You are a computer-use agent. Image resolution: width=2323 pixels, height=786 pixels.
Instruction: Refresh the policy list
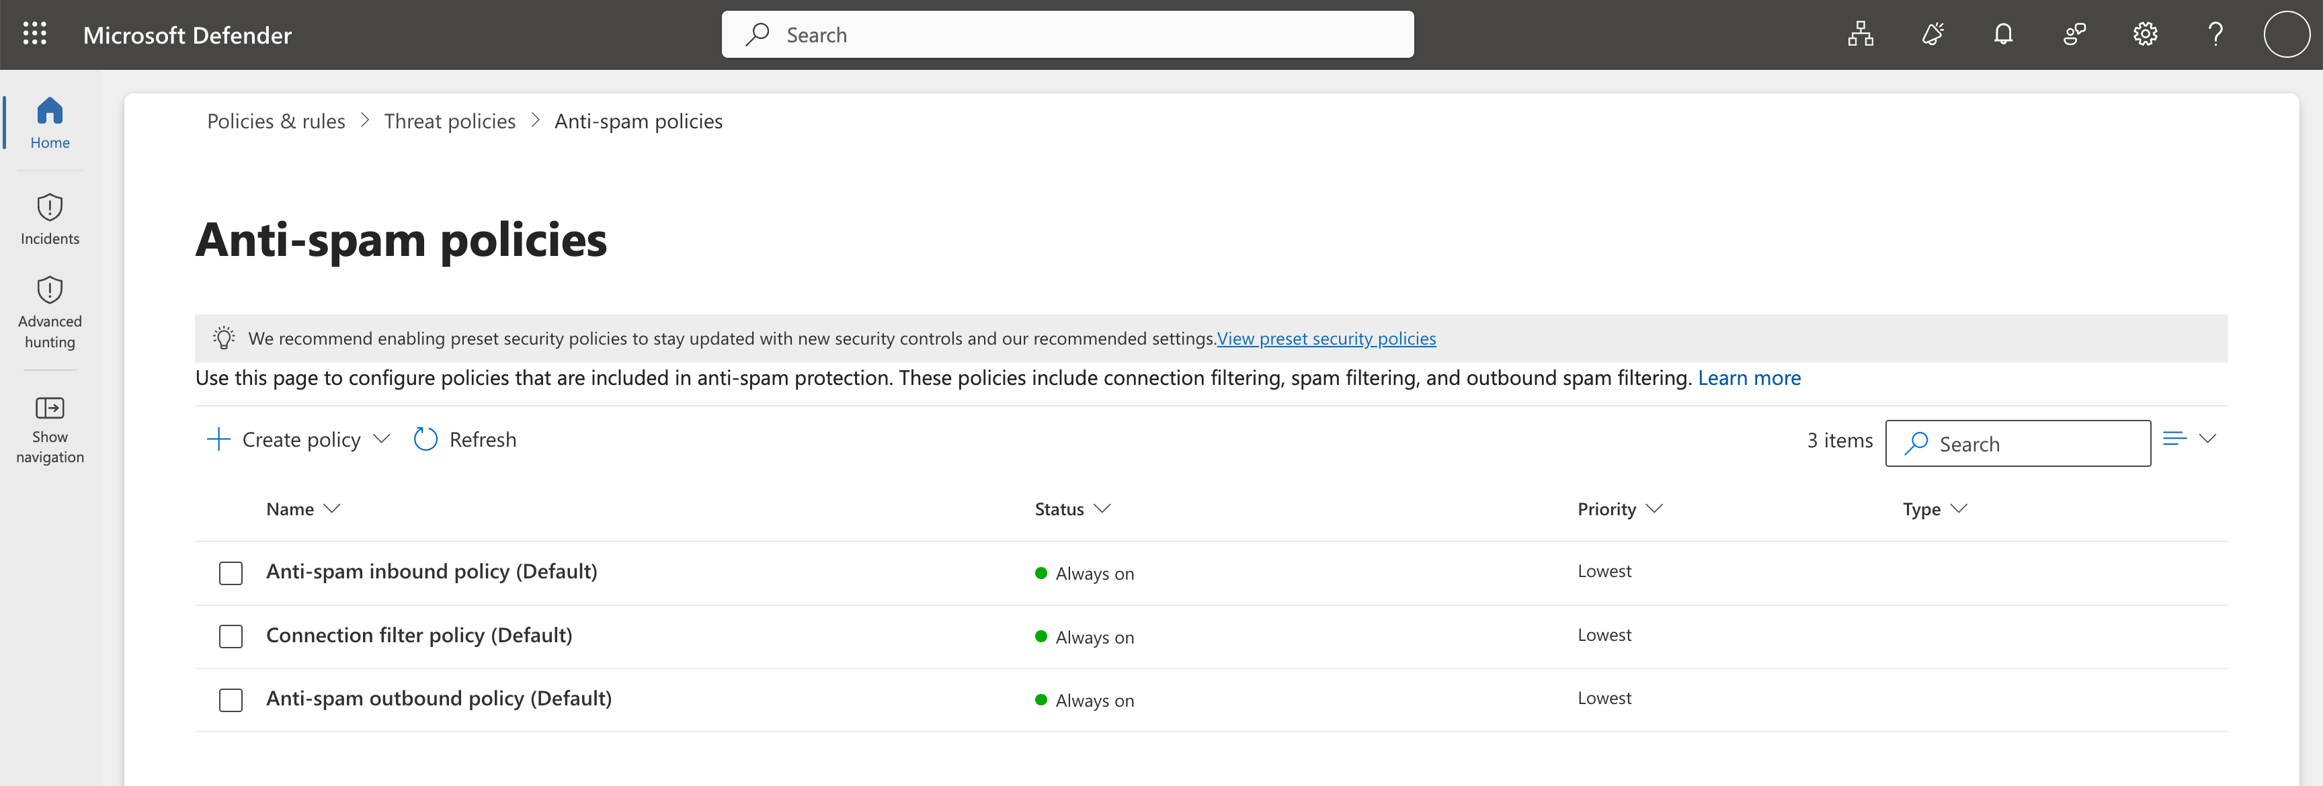(x=464, y=439)
